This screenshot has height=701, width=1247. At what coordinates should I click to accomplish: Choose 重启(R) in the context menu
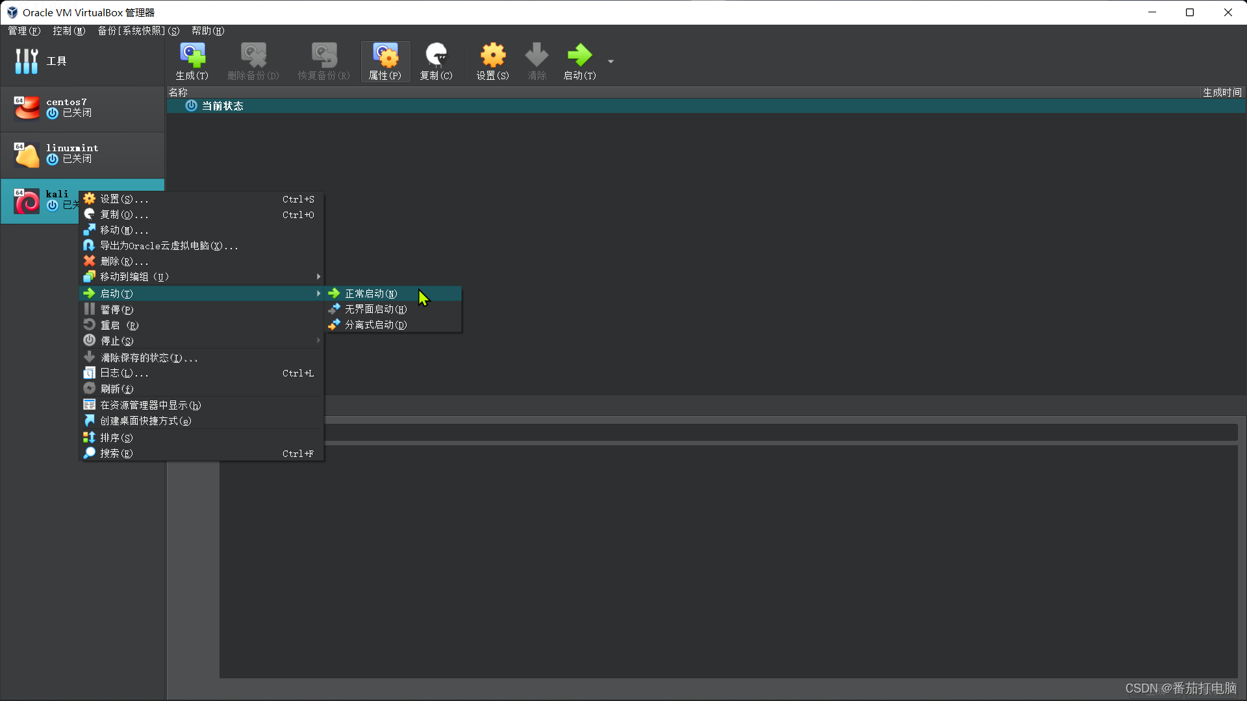point(201,325)
